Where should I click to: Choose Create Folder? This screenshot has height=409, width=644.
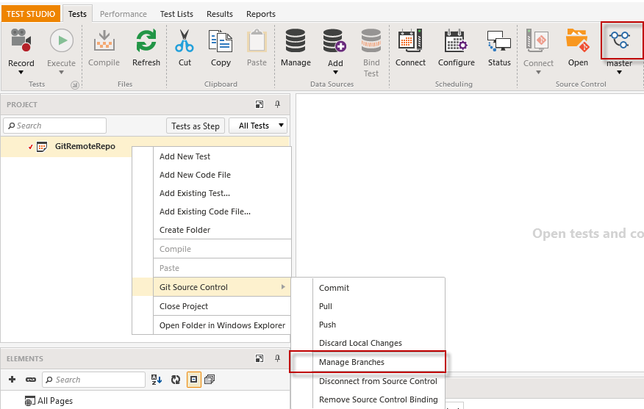click(222, 230)
